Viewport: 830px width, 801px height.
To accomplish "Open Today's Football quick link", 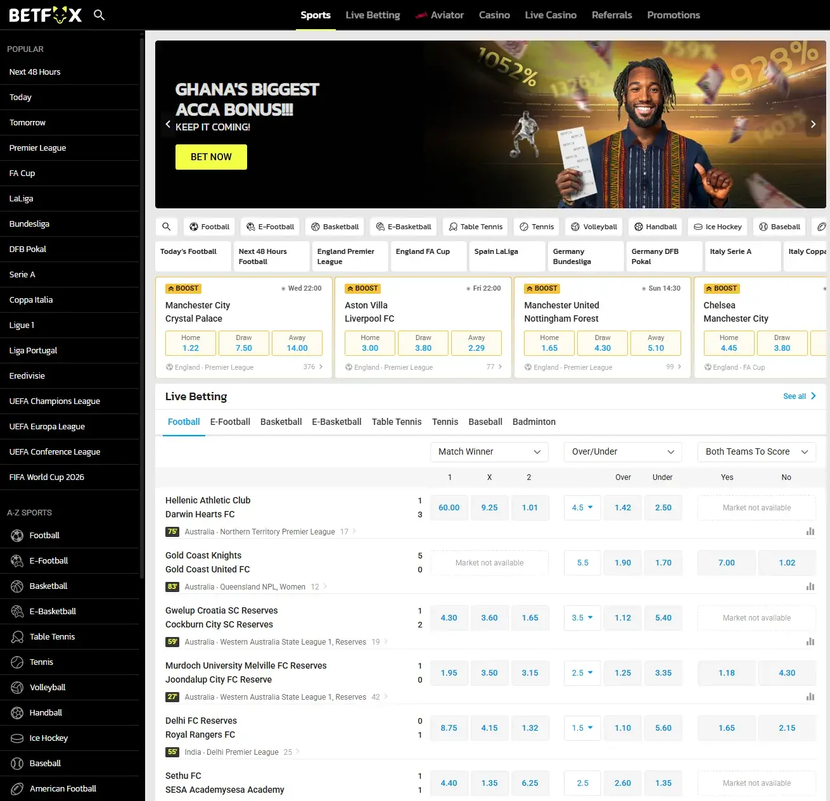I will 193,256.
